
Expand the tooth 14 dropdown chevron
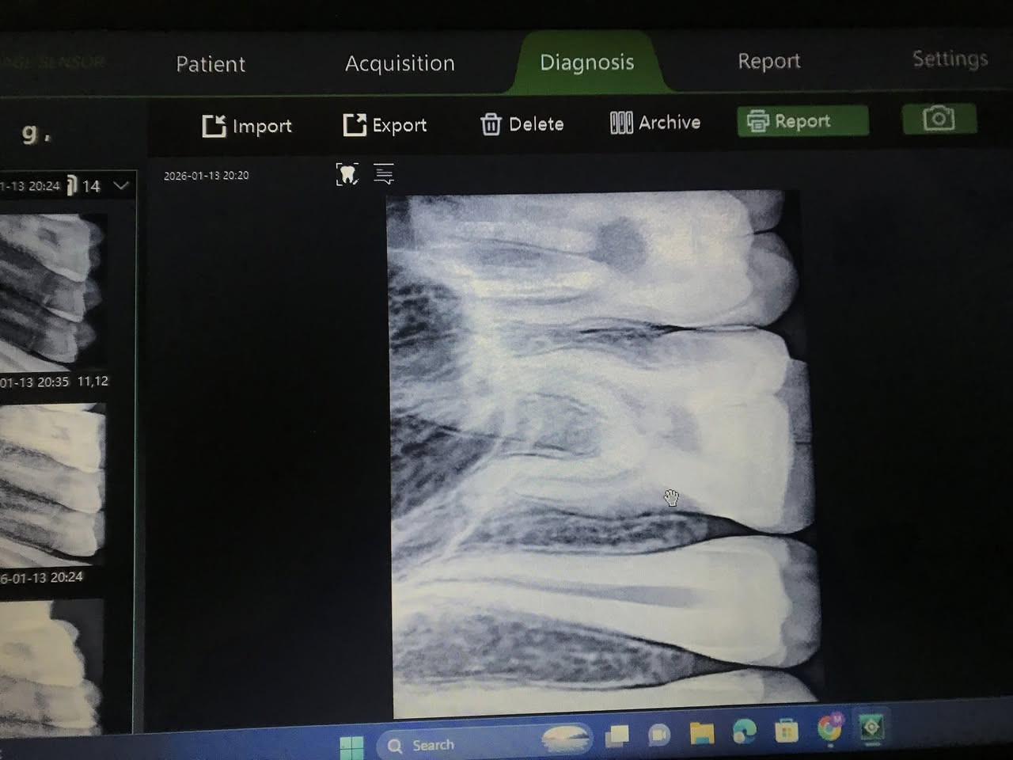(x=121, y=186)
